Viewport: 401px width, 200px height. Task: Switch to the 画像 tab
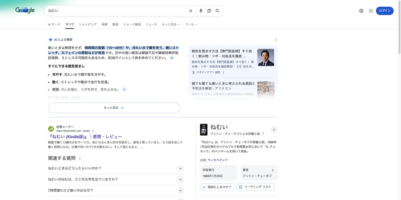(x=105, y=24)
